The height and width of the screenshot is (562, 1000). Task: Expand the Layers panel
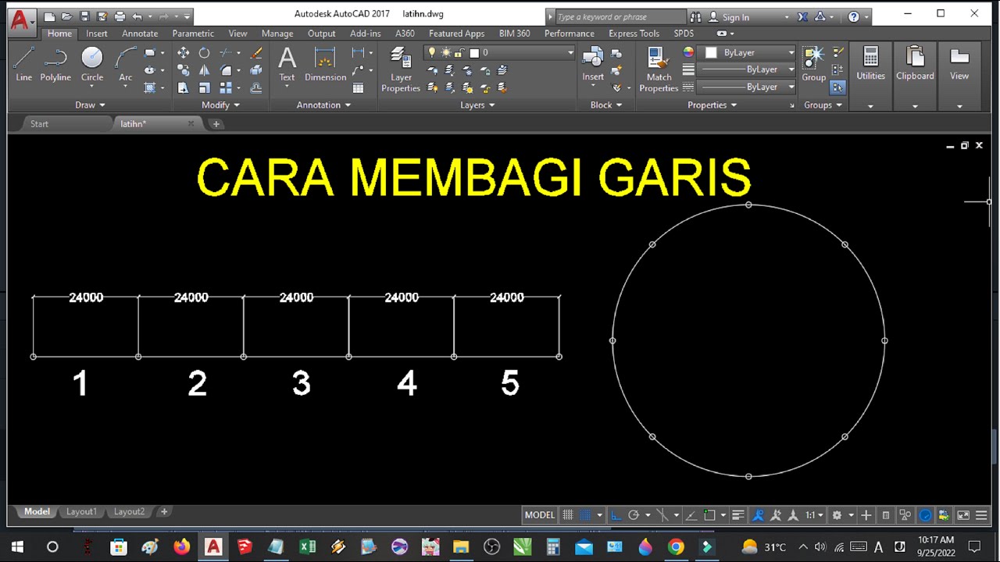[x=477, y=105]
